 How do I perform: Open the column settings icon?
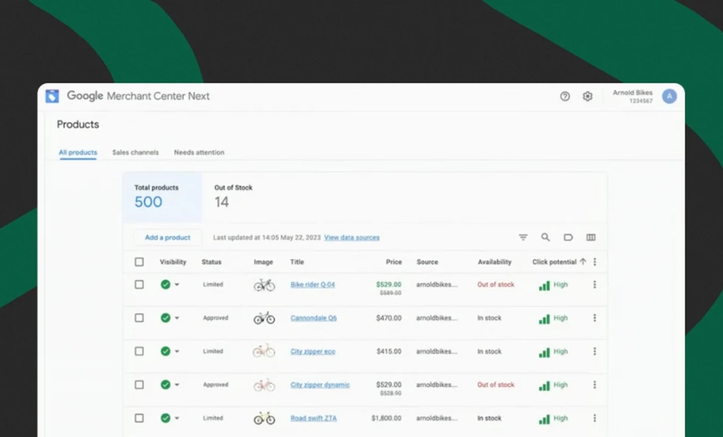[591, 237]
